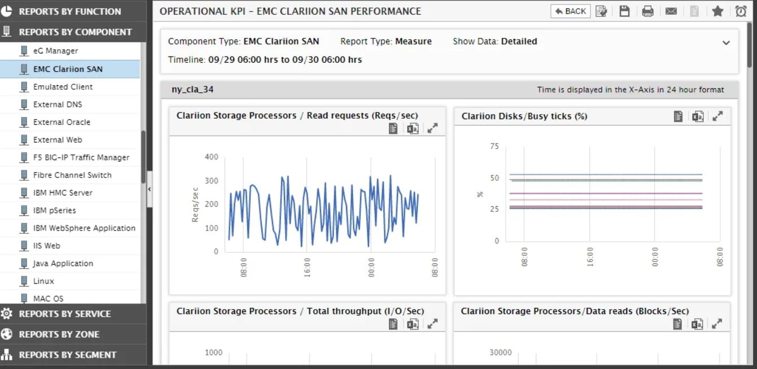Export Read requests chart to Excel

tap(413, 129)
